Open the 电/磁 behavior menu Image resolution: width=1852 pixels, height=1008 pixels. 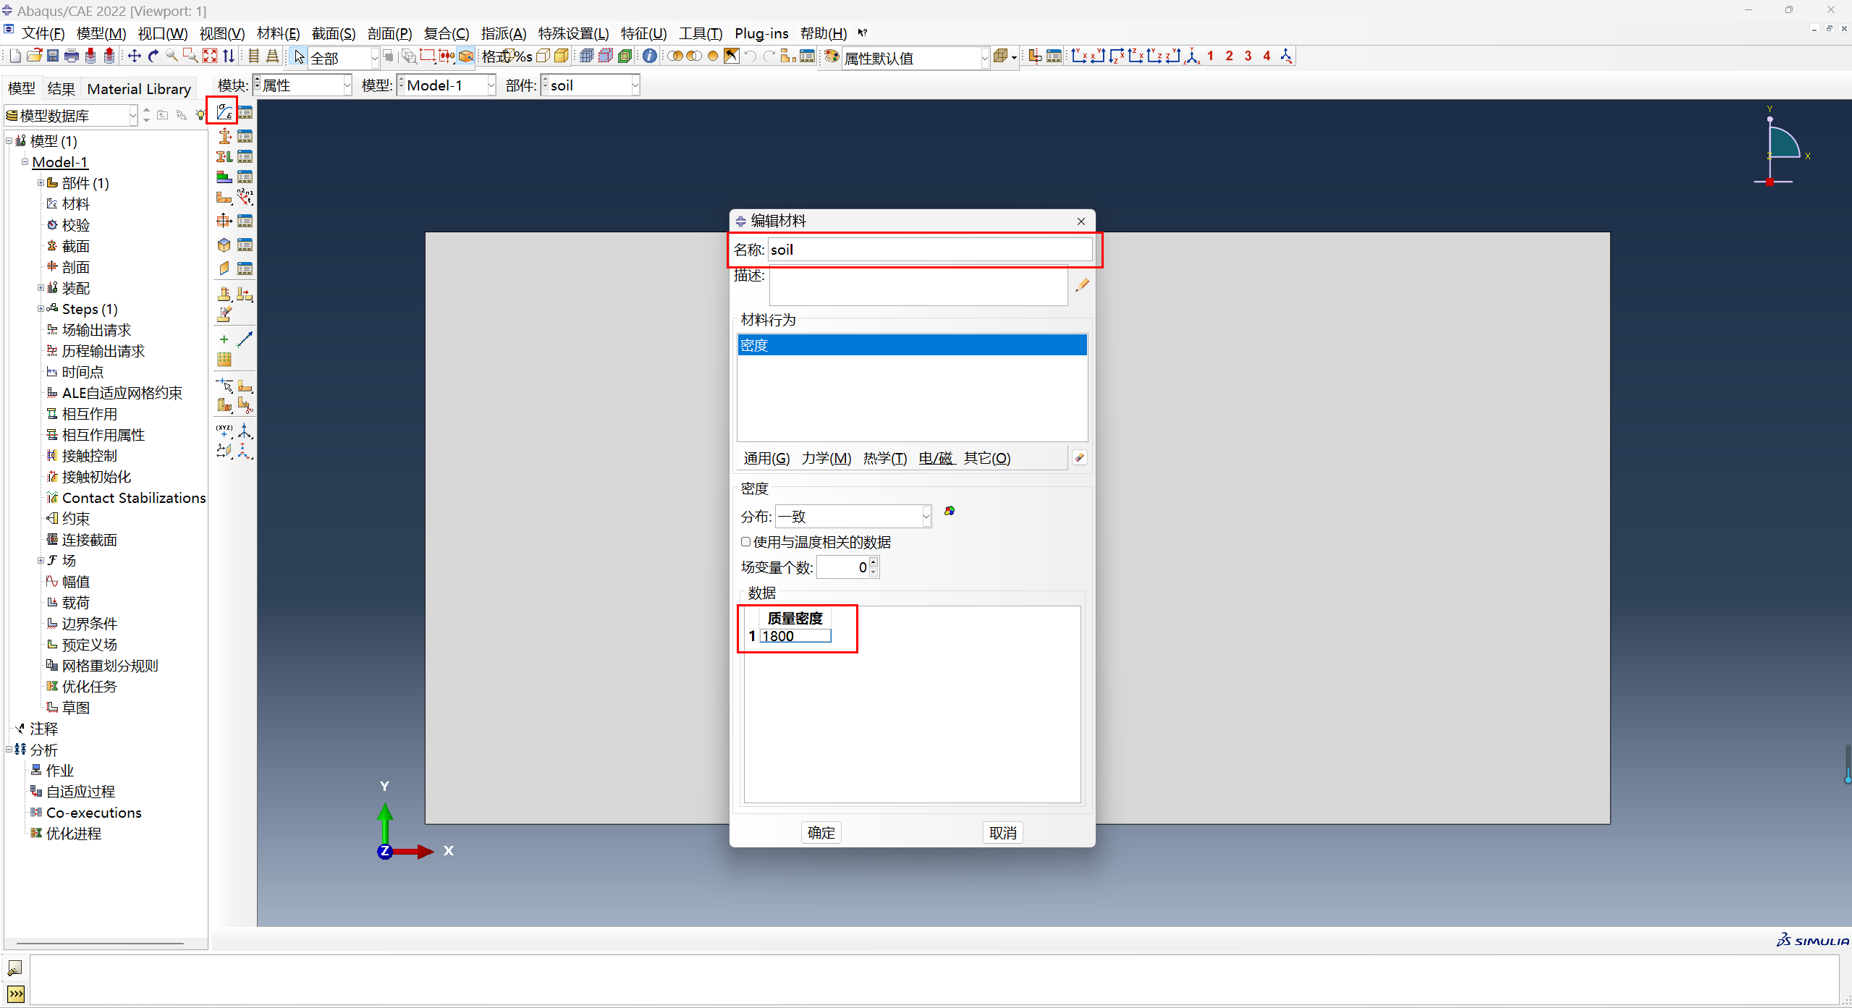[935, 458]
